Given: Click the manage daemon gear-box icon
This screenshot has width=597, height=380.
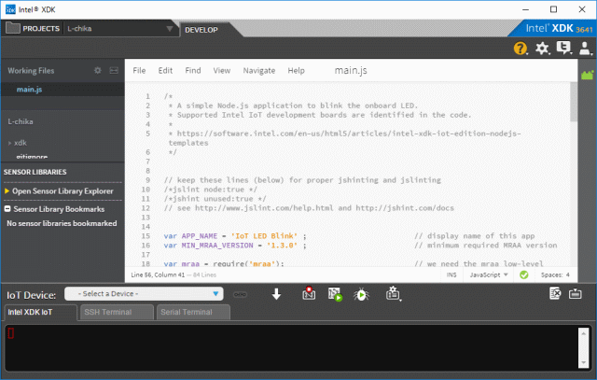Looking at the screenshot, I should [393, 294].
